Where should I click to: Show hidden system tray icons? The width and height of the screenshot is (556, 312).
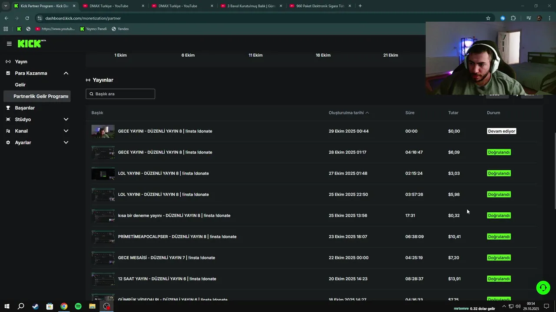click(504, 306)
